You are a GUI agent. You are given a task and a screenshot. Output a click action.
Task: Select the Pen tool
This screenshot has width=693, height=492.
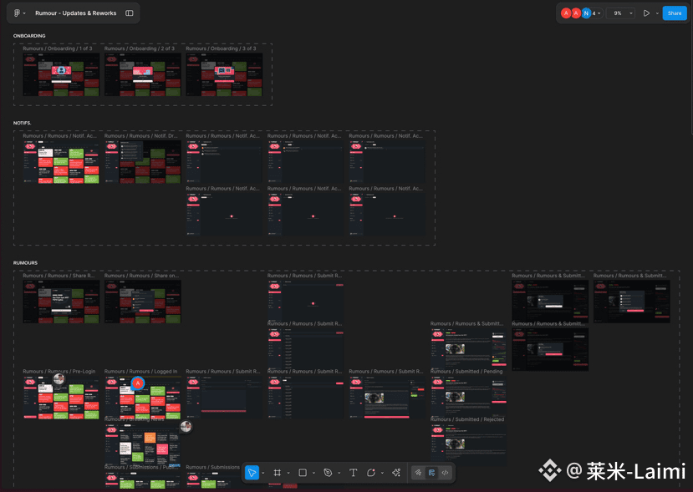coord(328,473)
